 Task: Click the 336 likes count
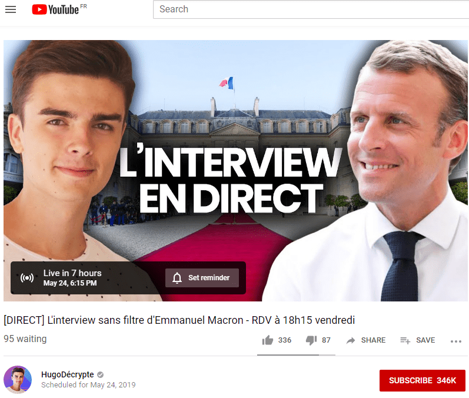[285, 340]
